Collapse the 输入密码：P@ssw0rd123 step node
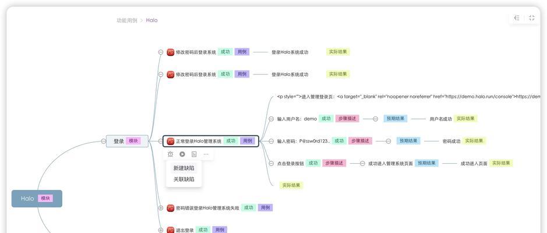The image size is (547, 233). tap(271, 142)
